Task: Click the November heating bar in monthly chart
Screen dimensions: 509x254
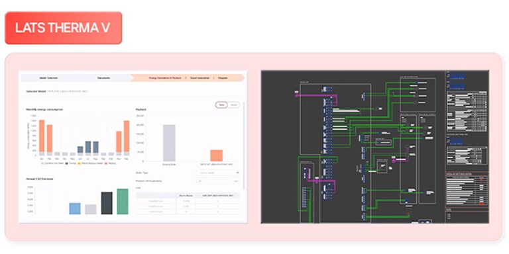Action: (119, 142)
